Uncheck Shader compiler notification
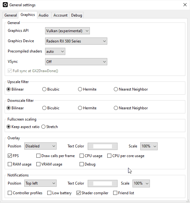The height and width of the screenshot is (203, 190). point(79,193)
